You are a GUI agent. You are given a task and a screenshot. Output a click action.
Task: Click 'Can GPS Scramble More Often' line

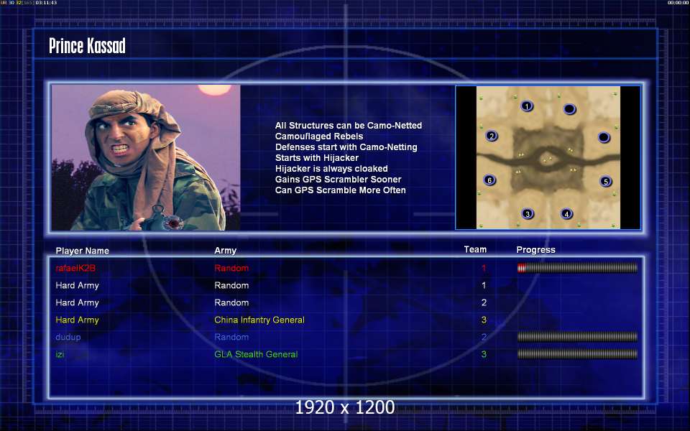[x=340, y=190]
